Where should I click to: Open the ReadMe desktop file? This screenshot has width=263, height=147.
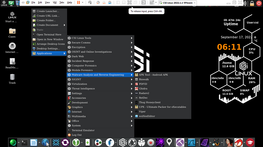[x=12, y=63]
